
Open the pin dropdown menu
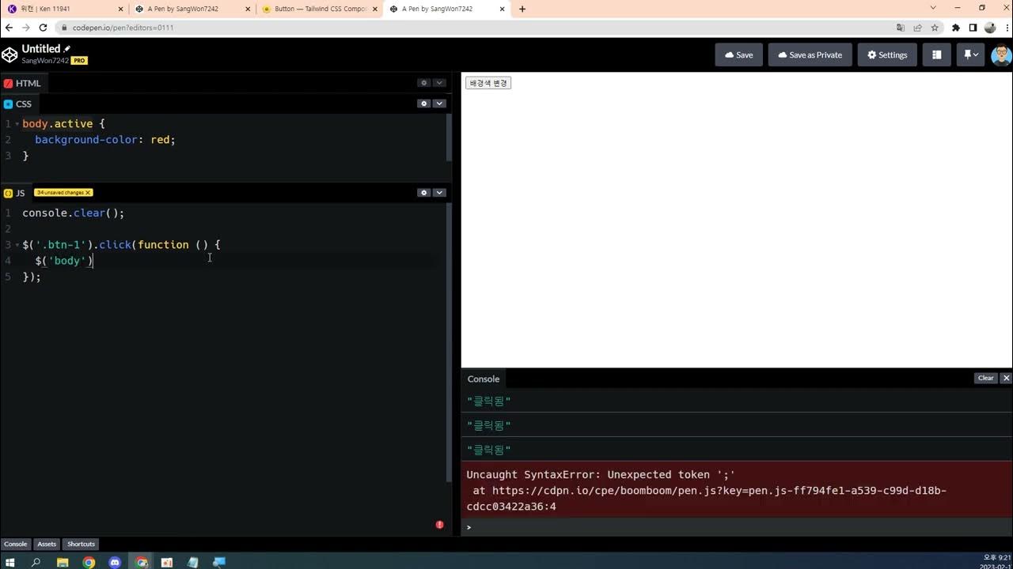click(971, 55)
